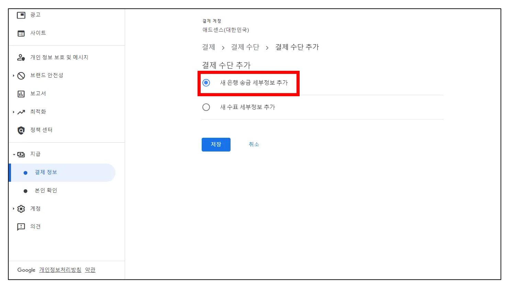Open the 개인정보처리방침 footer link
The width and height of the screenshot is (513, 289).
click(60, 270)
